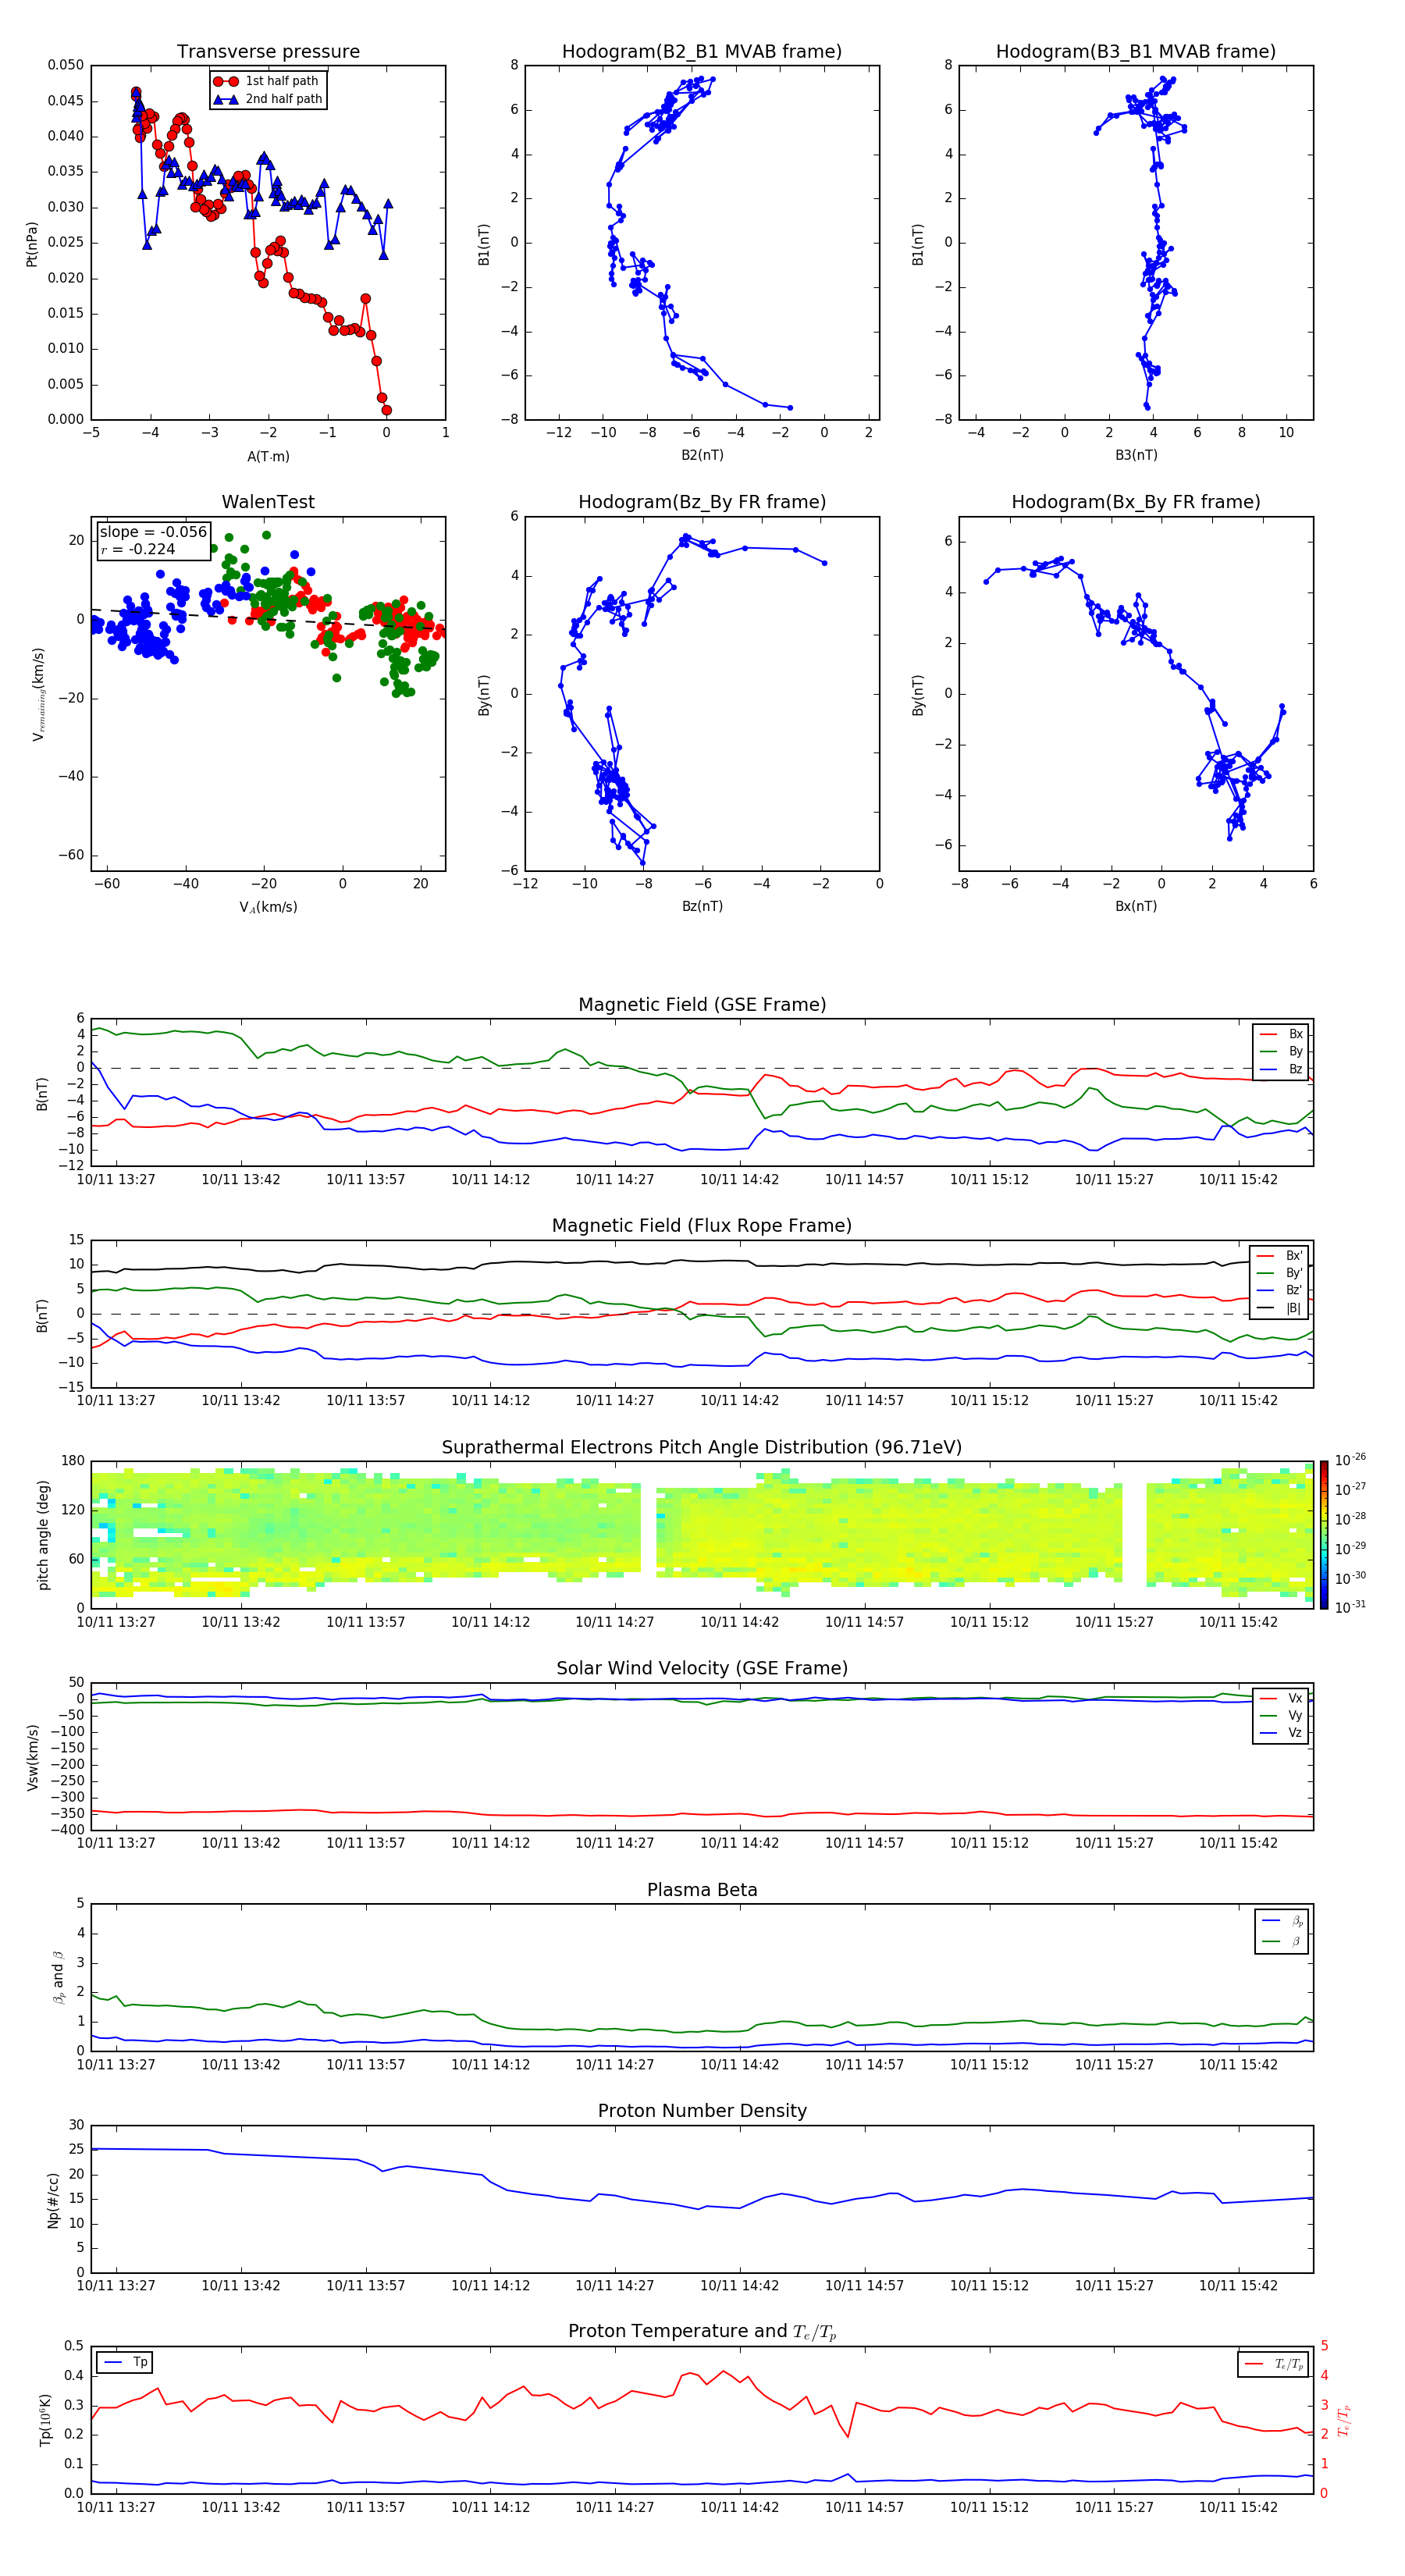The image size is (1405, 2576).
Task: Click the "r = -0.224" annotation
Action: [x=138, y=549]
